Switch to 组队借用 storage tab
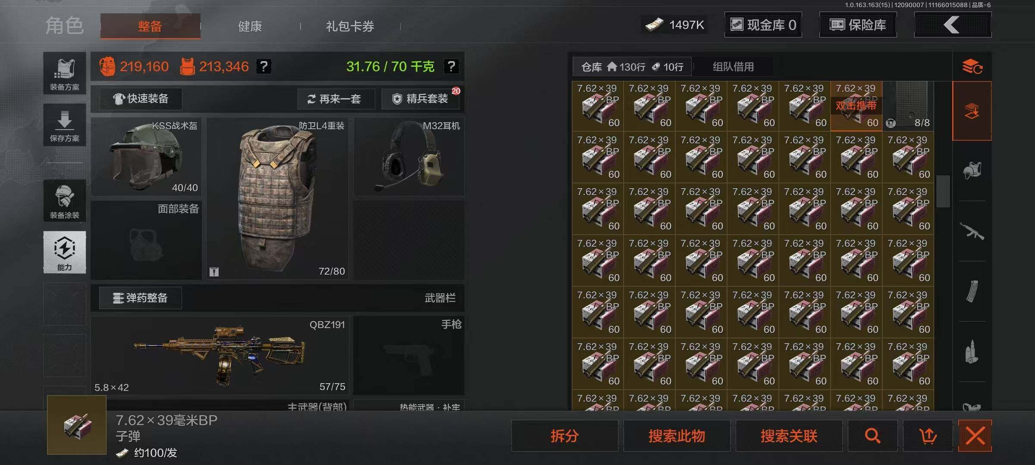Viewport: 1035px width, 465px height. pos(733,67)
